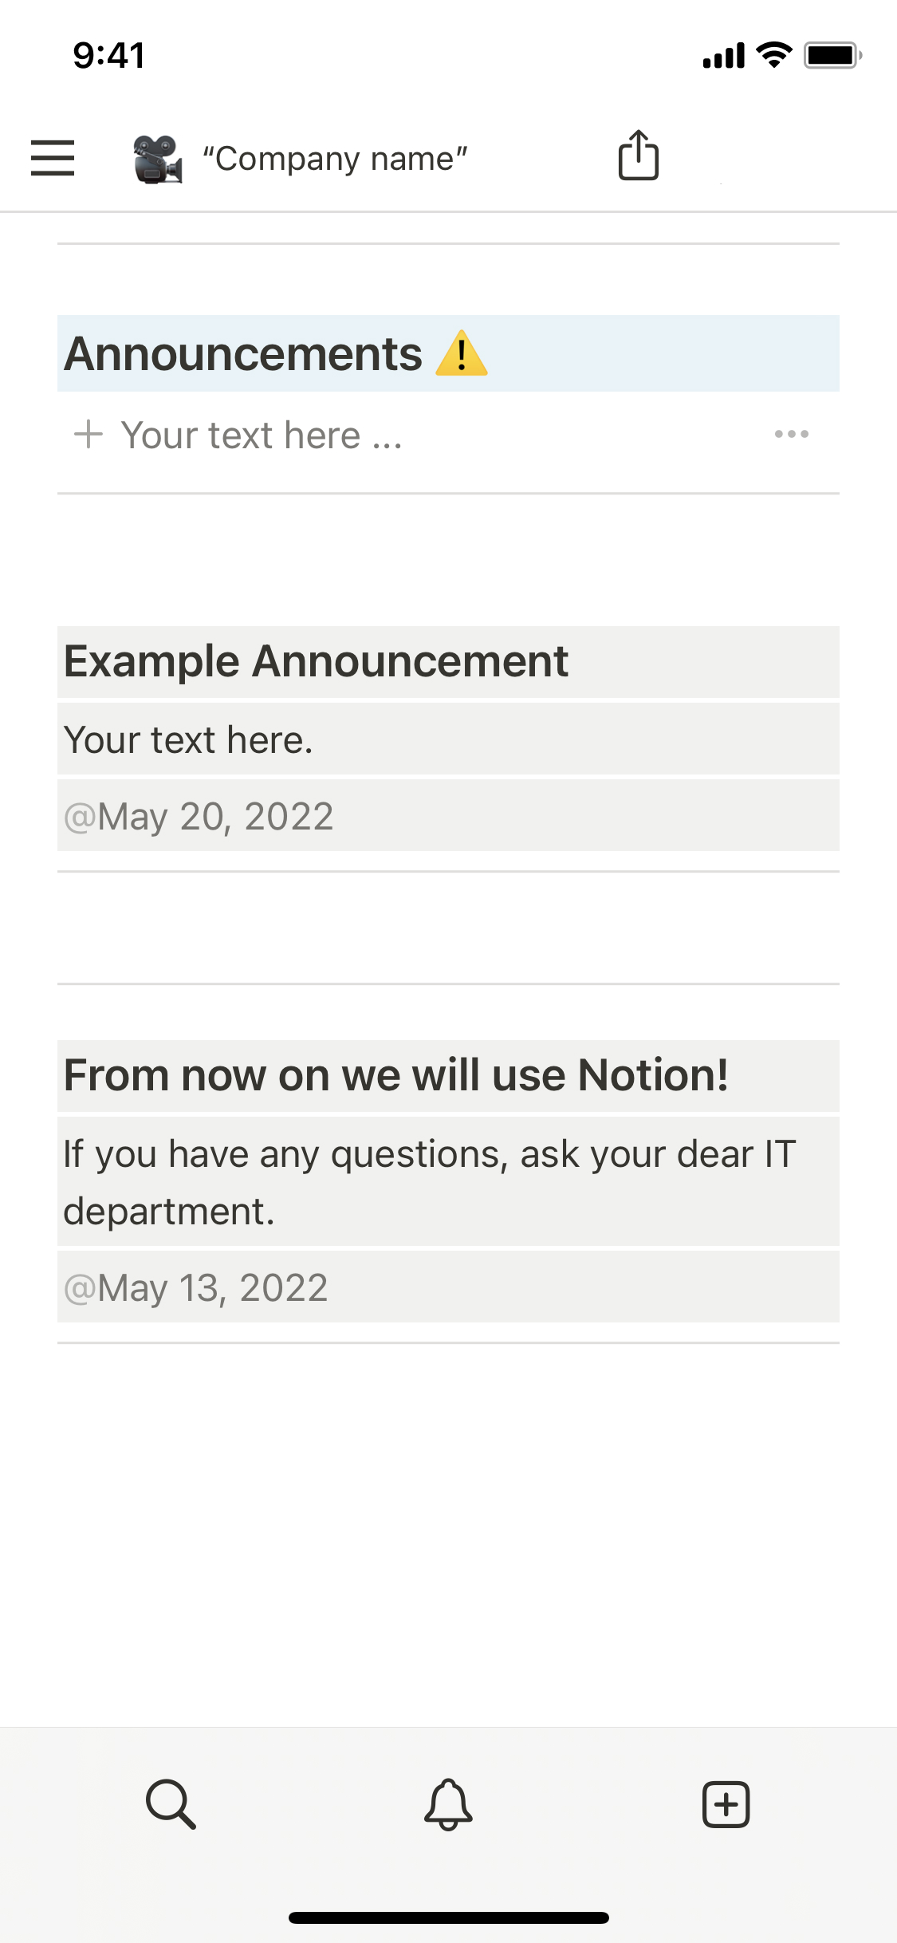Image resolution: width=897 pixels, height=1943 pixels.
Task: Open the @May 13, 2022 date mention
Action: pos(196,1287)
